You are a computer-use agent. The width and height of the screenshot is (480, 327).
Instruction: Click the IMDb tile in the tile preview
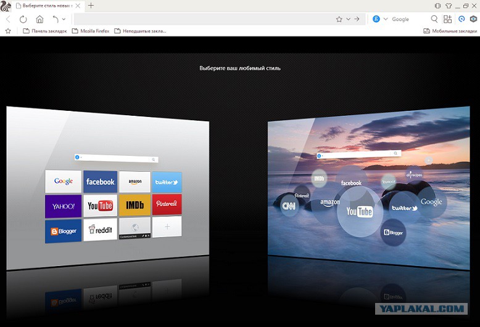pyautogui.click(x=135, y=204)
